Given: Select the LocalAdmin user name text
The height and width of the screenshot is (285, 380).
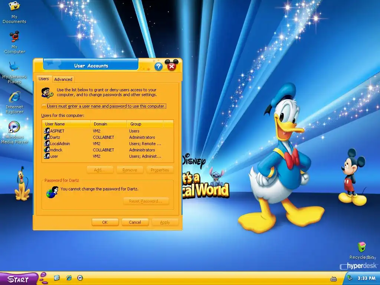Looking at the screenshot, I should (x=60, y=144).
